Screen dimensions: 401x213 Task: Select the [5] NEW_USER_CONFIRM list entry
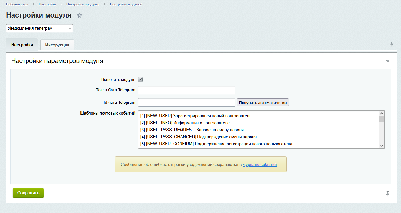tap(216, 144)
